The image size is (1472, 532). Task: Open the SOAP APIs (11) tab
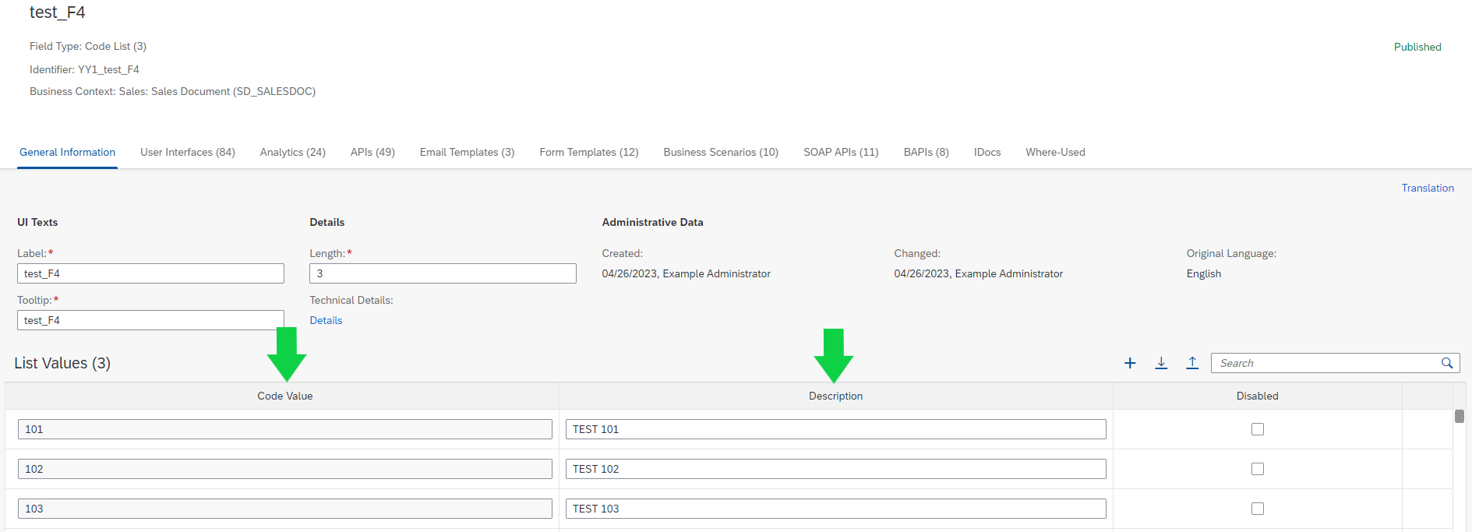tap(841, 152)
